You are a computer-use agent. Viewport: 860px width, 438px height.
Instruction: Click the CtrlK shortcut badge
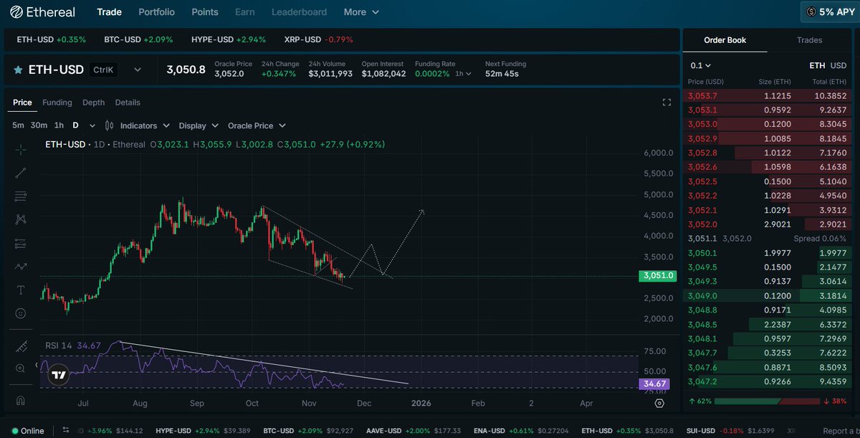pos(105,70)
